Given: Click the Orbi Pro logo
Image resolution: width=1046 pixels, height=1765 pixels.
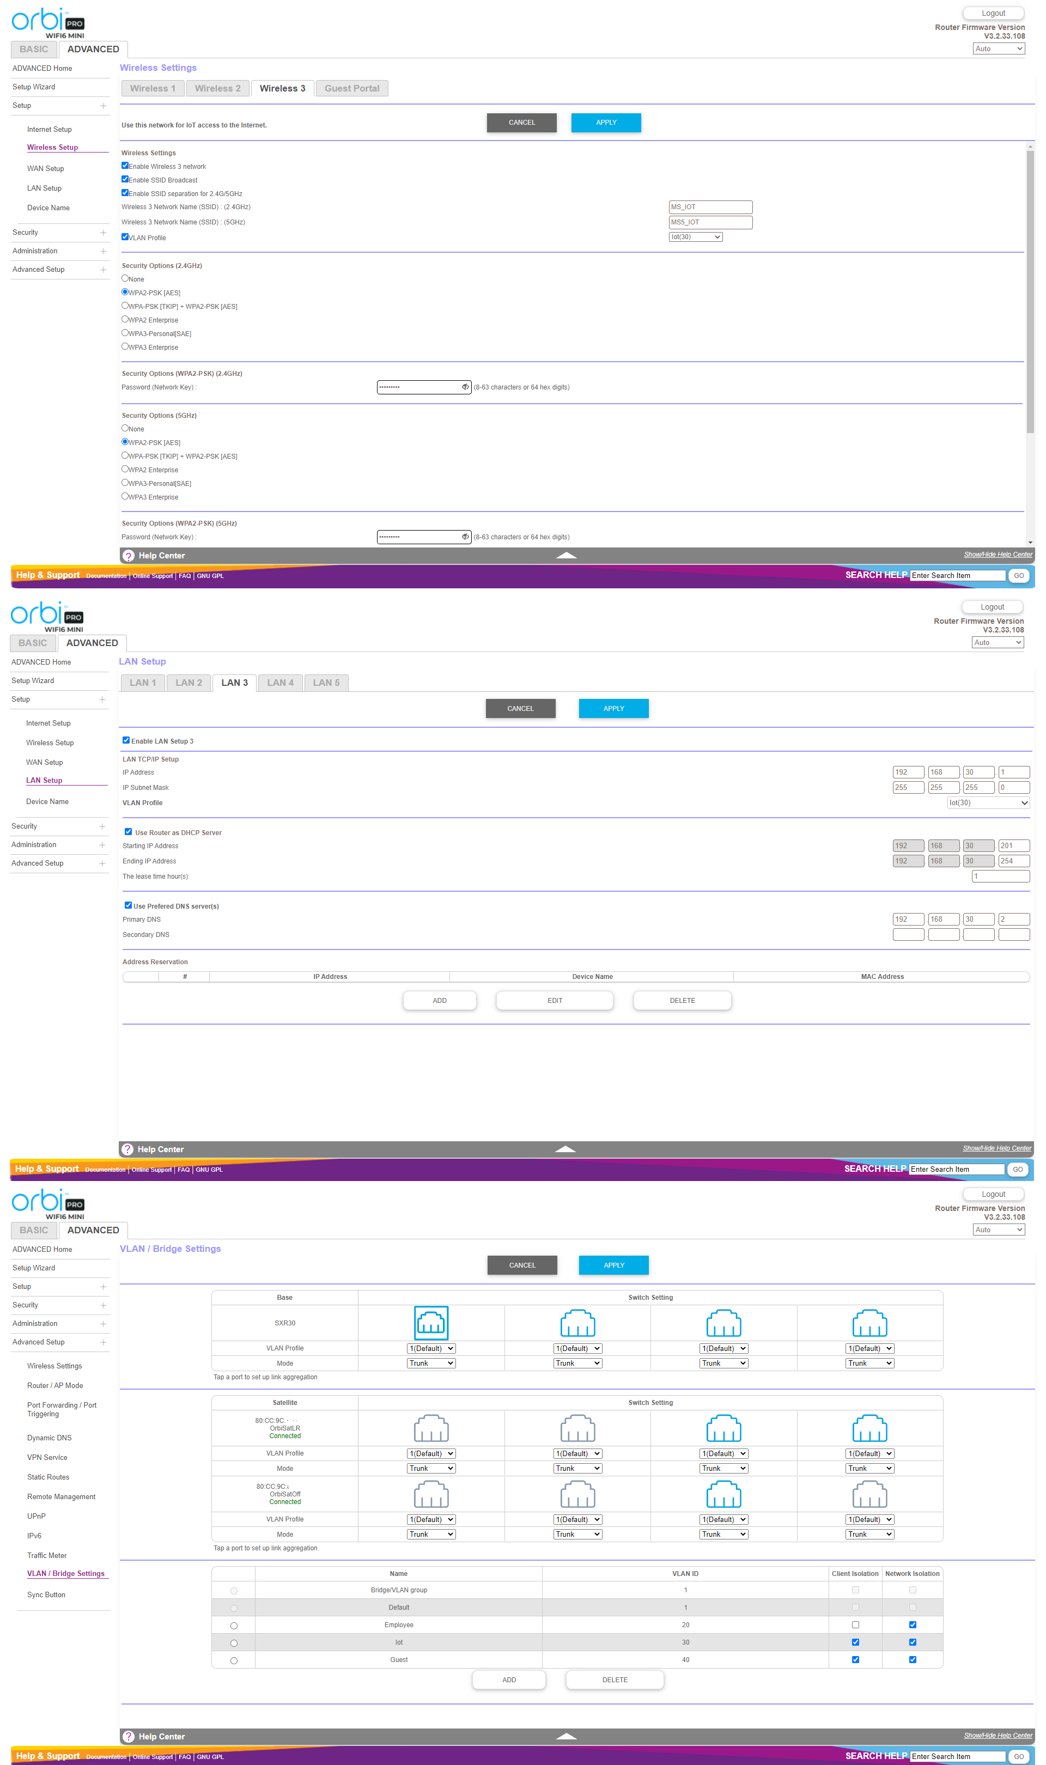Looking at the screenshot, I should tap(47, 21).
